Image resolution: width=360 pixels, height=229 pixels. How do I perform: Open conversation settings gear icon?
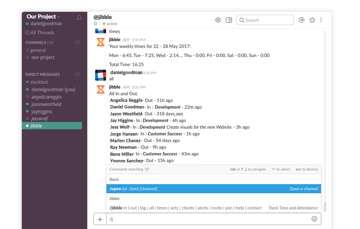coord(218,20)
